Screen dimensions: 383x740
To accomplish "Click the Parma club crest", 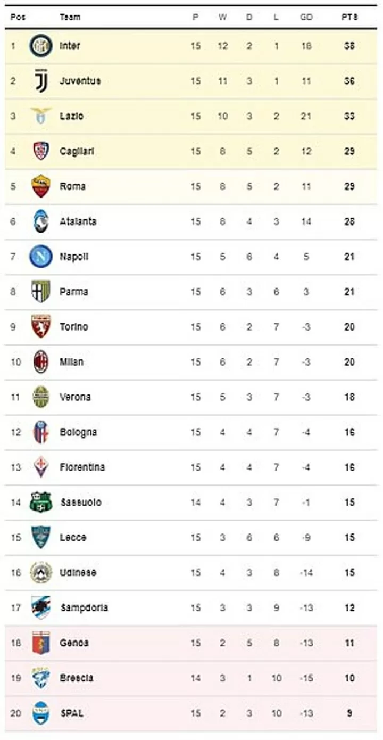I will point(41,292).
